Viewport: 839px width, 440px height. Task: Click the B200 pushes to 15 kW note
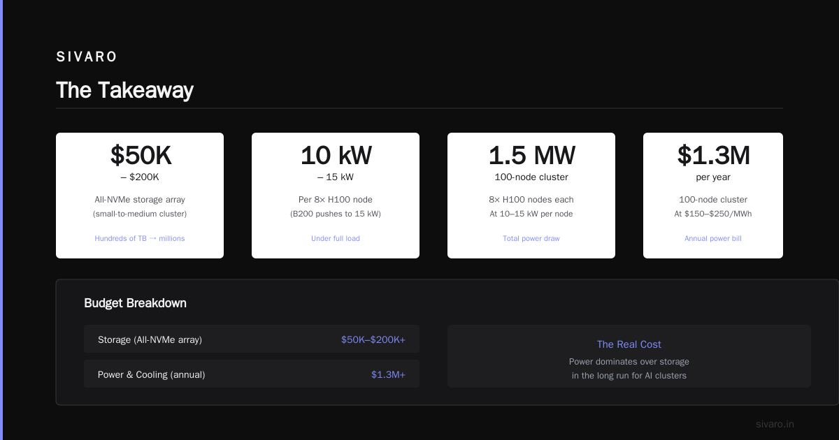[336, 214]
